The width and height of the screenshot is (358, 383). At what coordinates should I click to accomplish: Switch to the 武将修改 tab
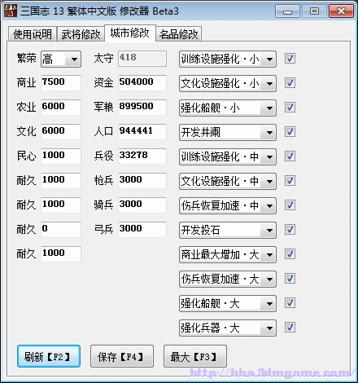click(x=81, y=34)
